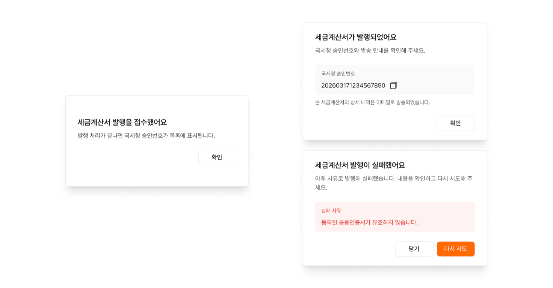Click 확인 in the 발행을 접수했어요 dialog
This screenshot has height=288, width=553.
click(217, 157)
